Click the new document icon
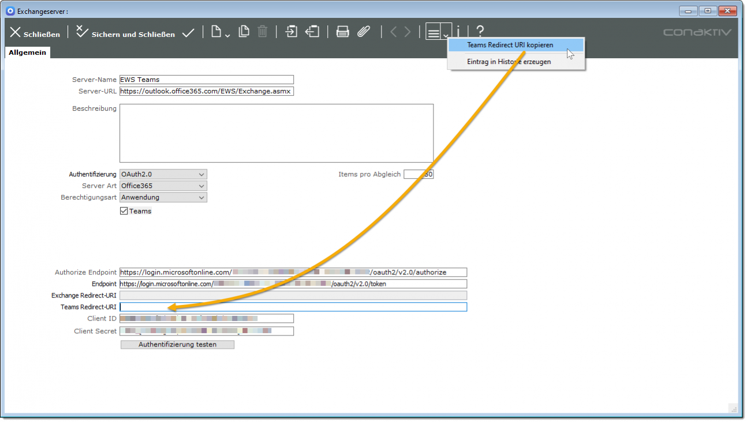This screenshot has width=747, height=422. tap(217, 32)
